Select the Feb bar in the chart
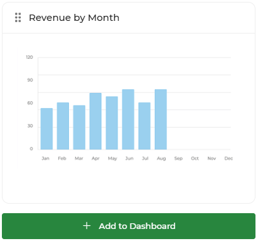 [63, 126]
